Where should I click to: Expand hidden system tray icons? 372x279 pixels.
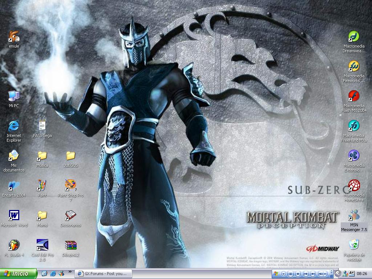point(338,274)
